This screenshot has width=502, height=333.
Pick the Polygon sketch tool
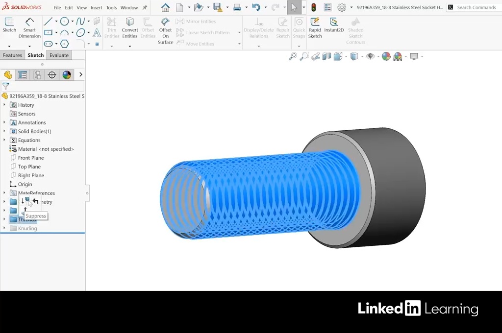pos(64,44)
